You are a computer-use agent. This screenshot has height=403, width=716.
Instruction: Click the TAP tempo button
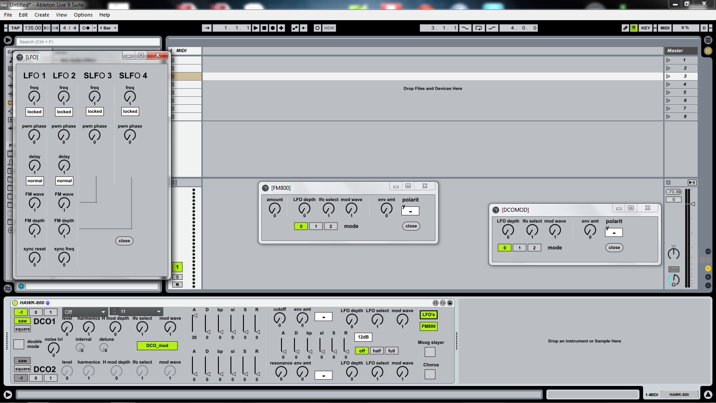pyautogui.click(x=16, y=28)
